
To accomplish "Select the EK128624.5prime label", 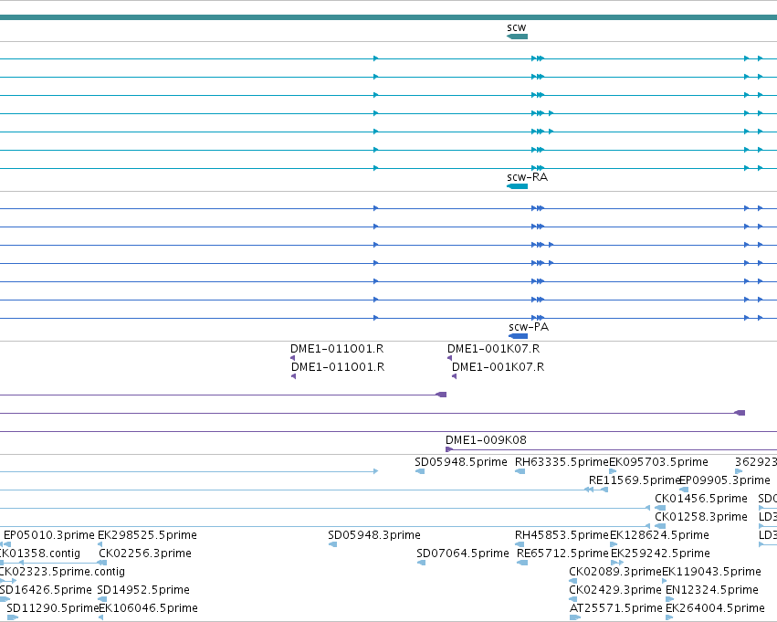I will pos(659,534).
